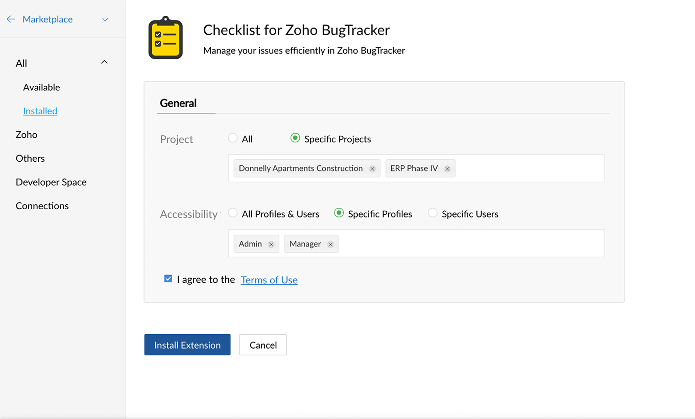Select the Zoho category in sidebar

27,135
